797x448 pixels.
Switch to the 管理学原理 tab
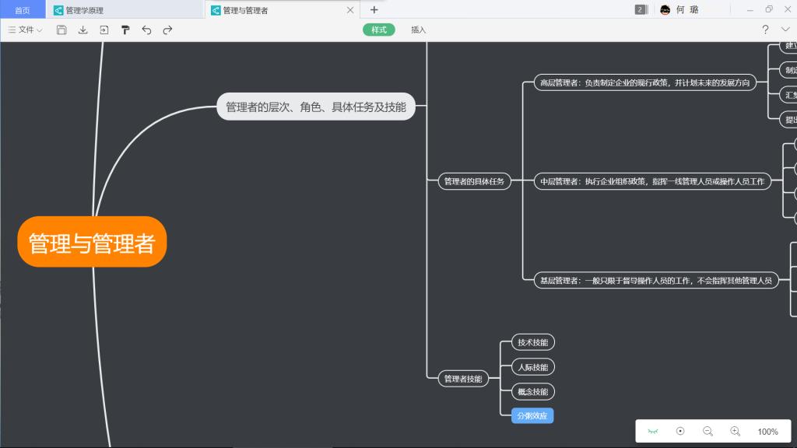coord(84,10)
